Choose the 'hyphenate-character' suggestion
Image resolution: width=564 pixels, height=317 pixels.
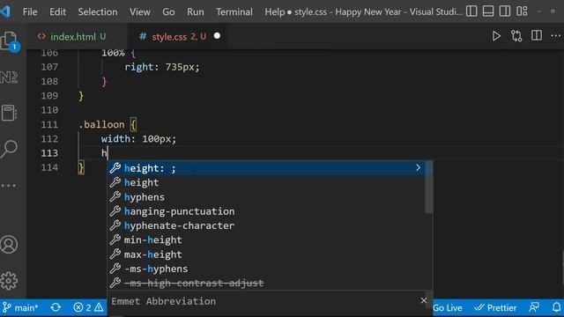point(266,225)
